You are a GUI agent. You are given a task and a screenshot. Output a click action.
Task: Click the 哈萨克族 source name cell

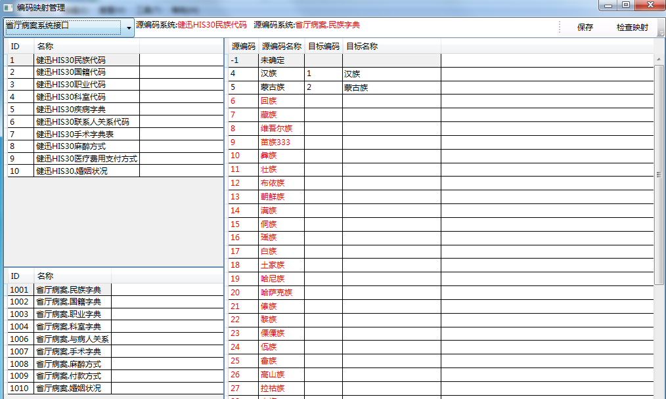coord(282,293)
